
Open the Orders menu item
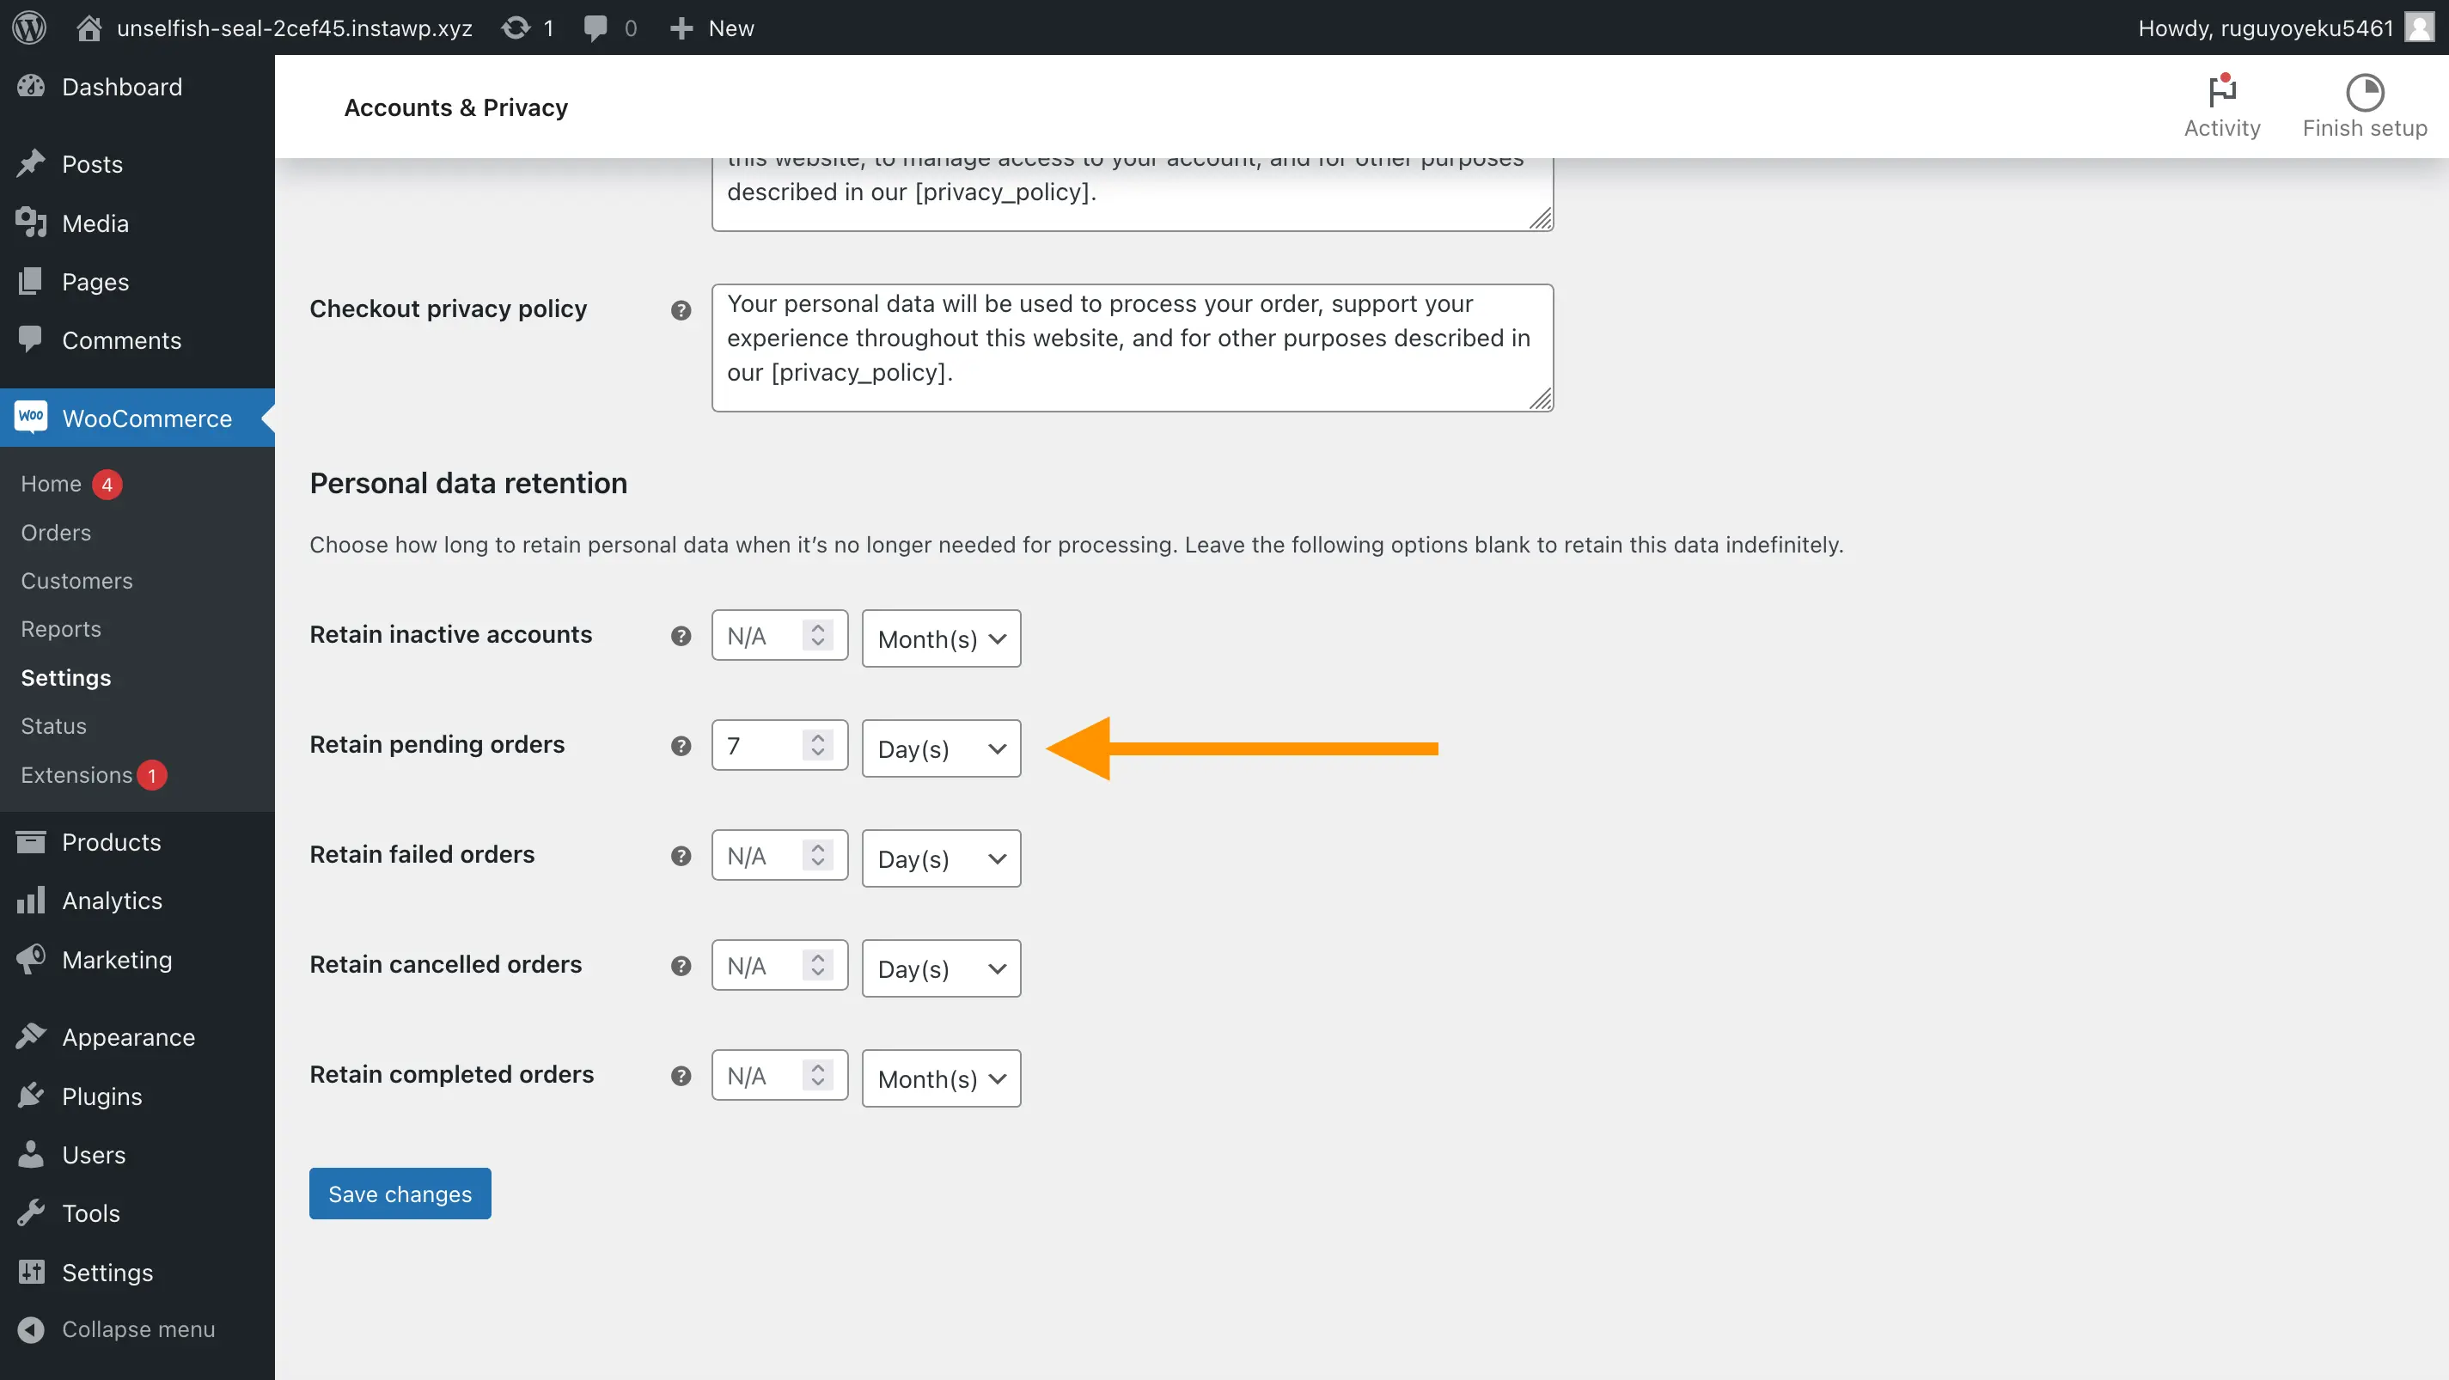tap(56, 530)
